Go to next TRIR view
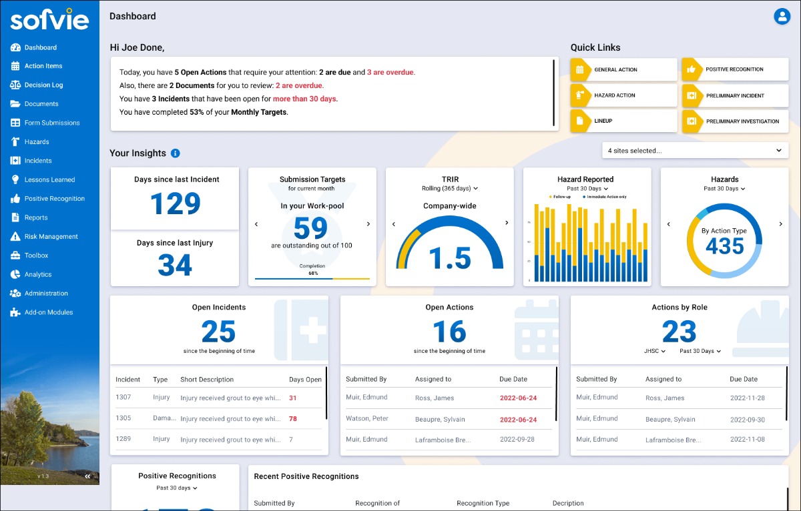 (x=507, y=223)
